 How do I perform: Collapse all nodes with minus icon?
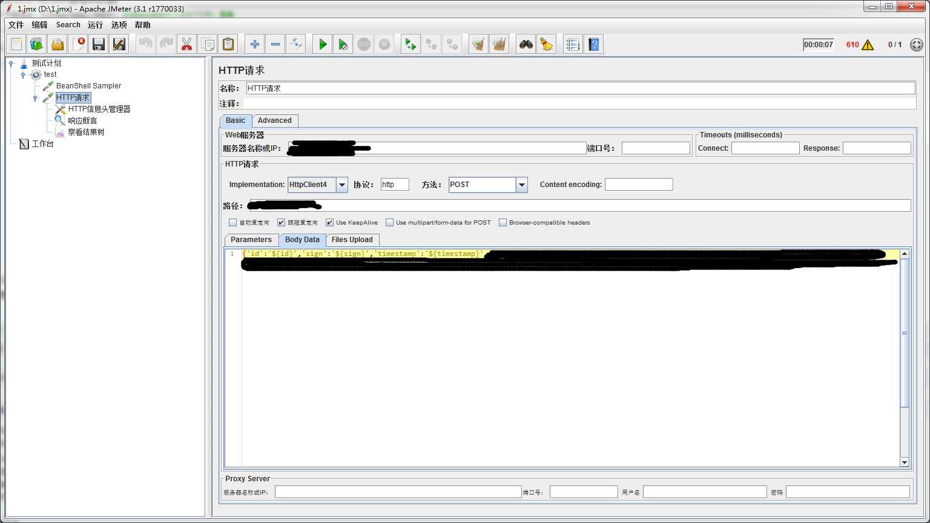coord(275,44)
